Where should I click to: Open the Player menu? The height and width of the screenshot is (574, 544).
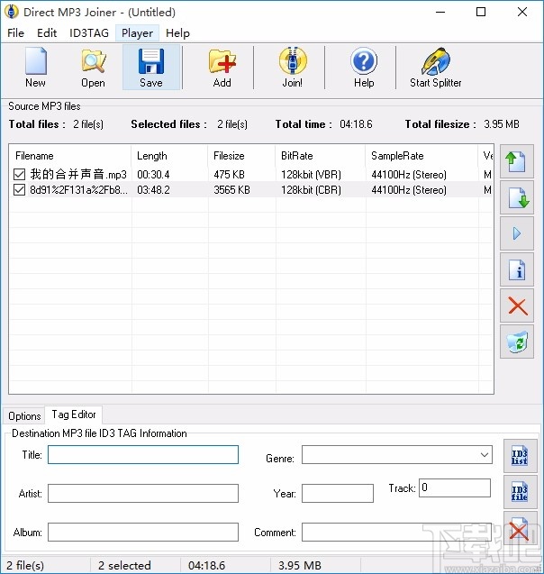point(137,33)
